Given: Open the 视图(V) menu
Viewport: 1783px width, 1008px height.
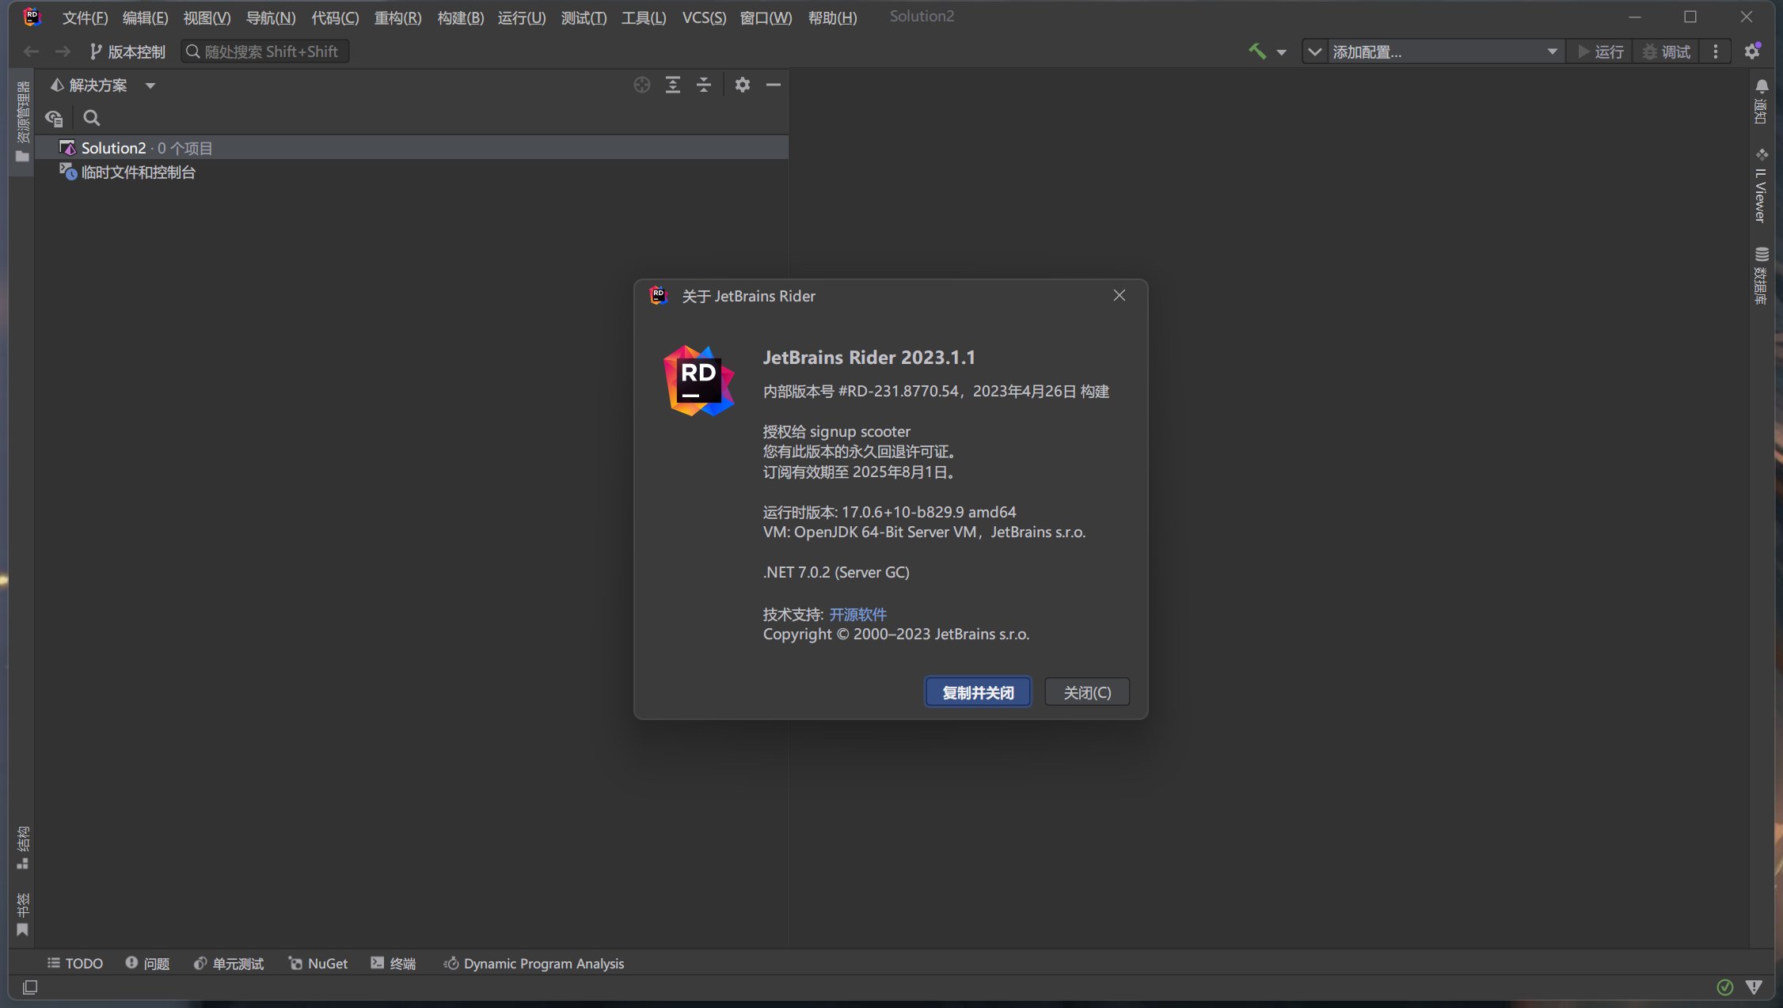Looking at the screenshot, I should pyautogui.click(x=207, y=17).
